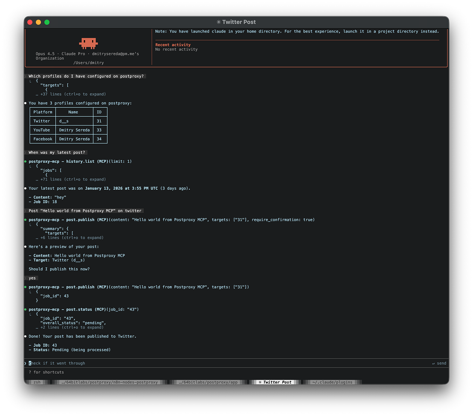Click the sparkle icon in the window title bar
The width and height of the screenshot is (473, 416).
[x=219, y=22]
